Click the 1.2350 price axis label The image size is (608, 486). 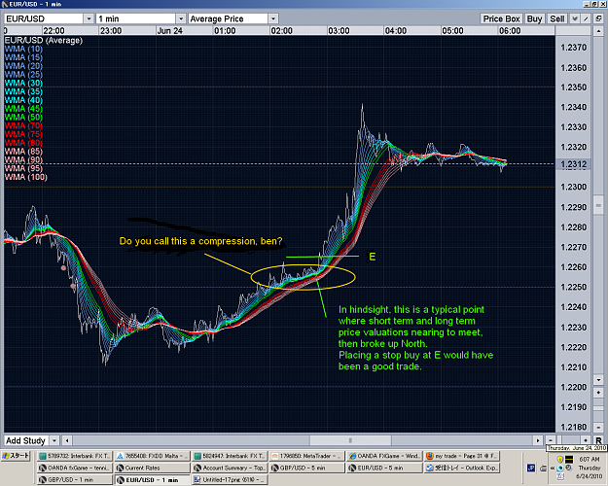[x=574, y=87]
